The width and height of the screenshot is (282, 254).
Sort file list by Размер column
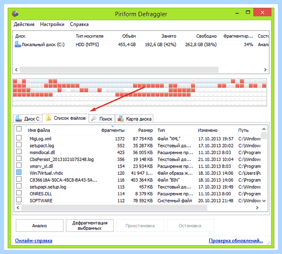(141, 130)
